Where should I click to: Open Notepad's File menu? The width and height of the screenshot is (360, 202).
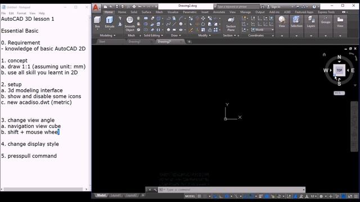tap(3, 13)
